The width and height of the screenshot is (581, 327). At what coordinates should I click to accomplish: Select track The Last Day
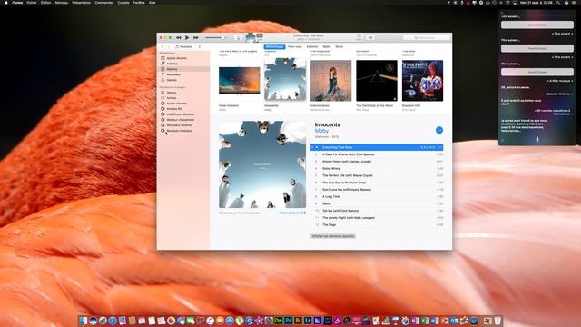377,183
